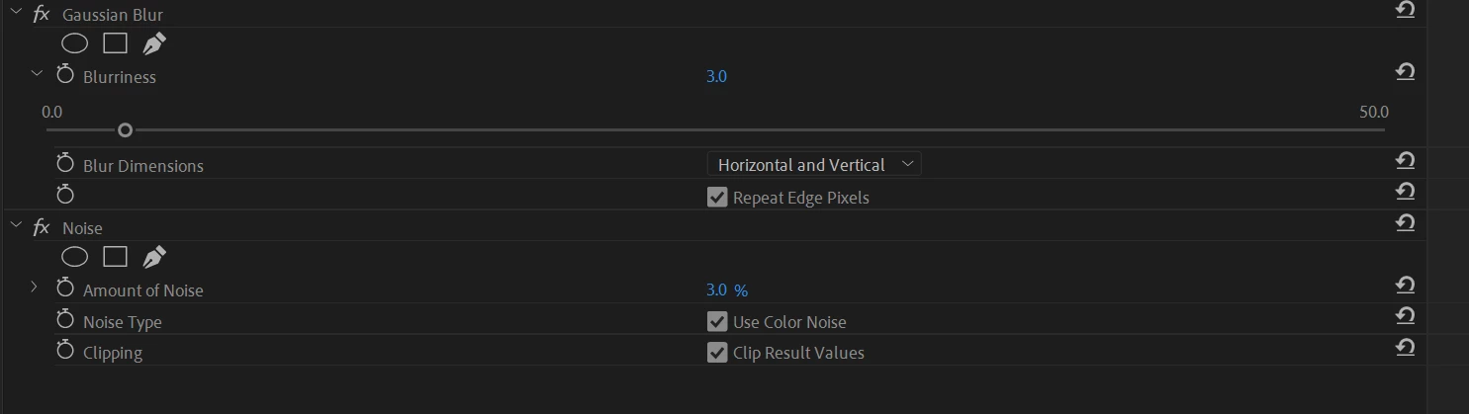Toggle Clip Result Values checkbox

(717, 353)
